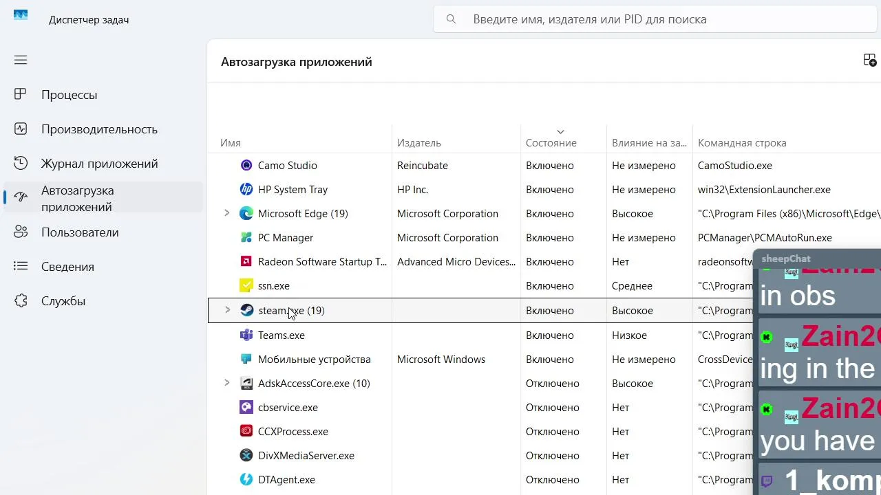881x495 pixels.
Task: Click the DivXMediaServer.exe icon
Action: coord(246,456)
